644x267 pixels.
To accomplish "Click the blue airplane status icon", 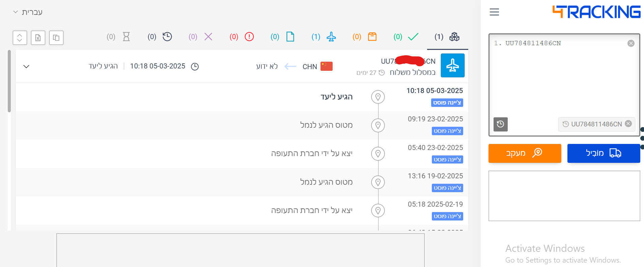I will pos(452,65).
